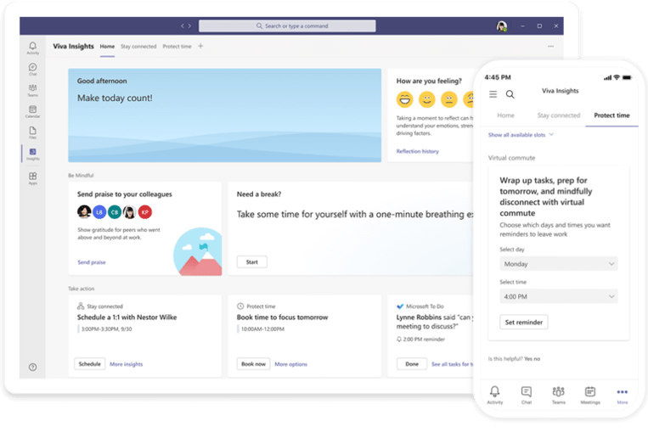This screenshot has width=648, height=438.
Task: Open Activity in the left sidebar
Action: tap(32, 48)
